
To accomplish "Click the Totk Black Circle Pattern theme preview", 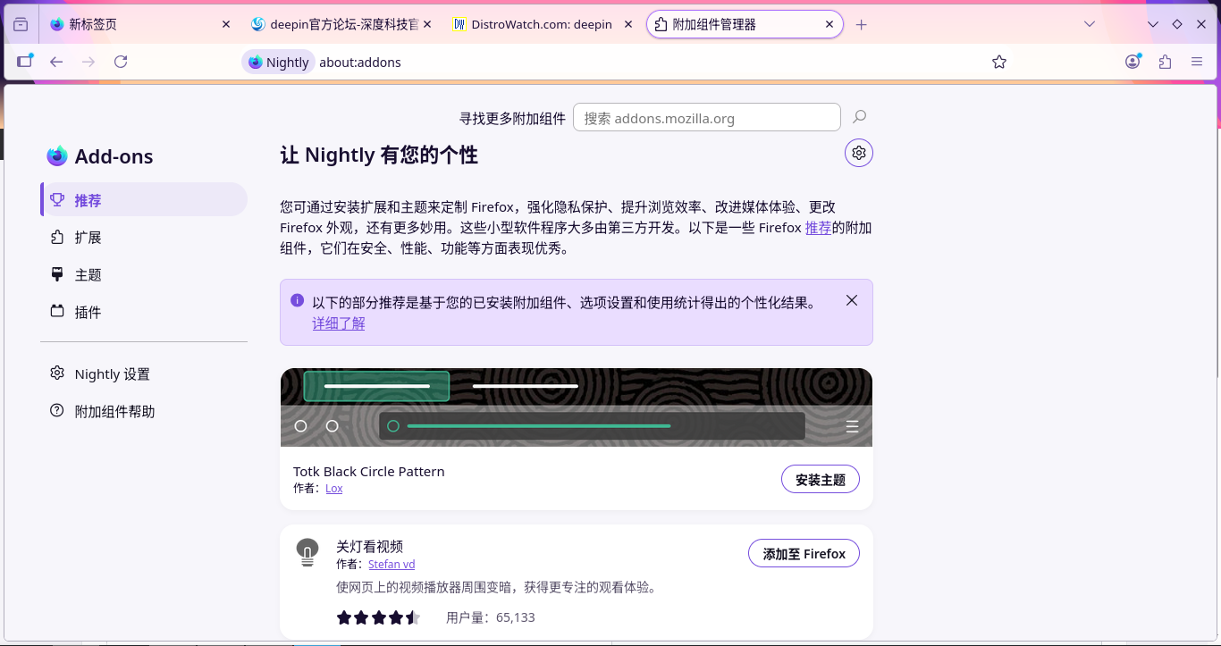I will [x=577, y=407].
